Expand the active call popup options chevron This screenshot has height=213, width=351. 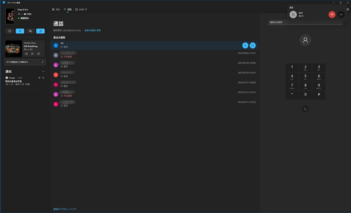[341, 14]
